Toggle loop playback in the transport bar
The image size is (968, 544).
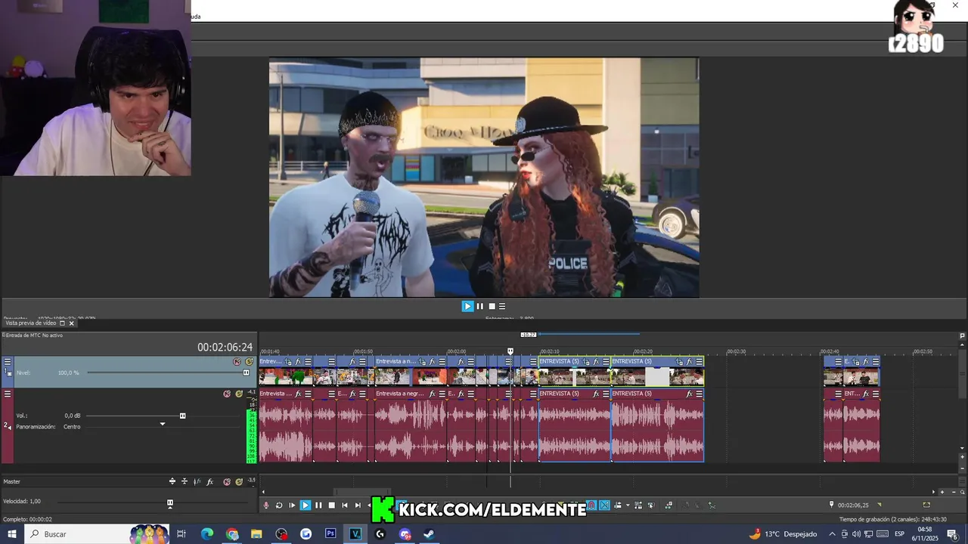(279, 505)
